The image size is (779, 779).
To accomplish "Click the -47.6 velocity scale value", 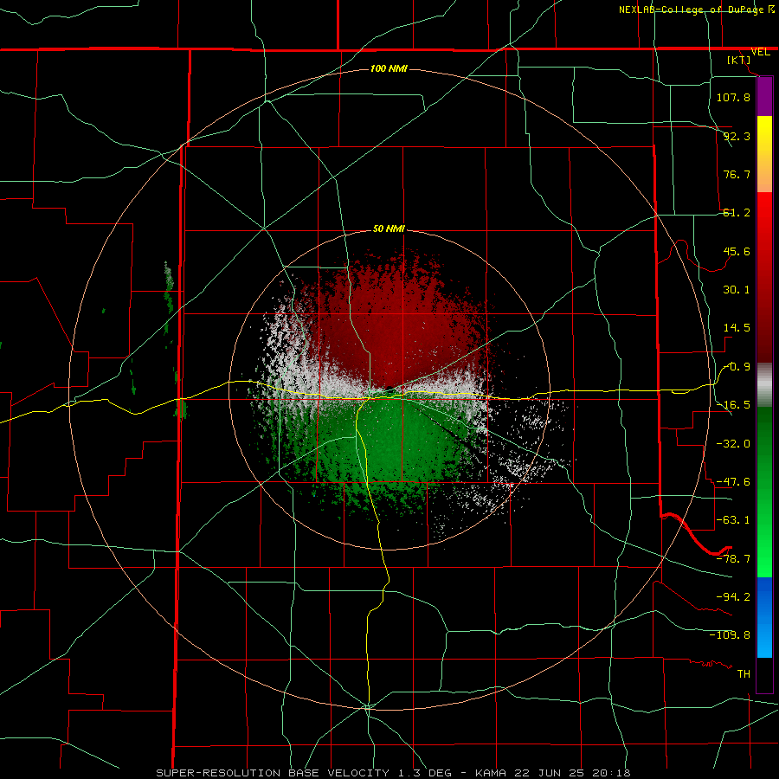I will (x=733, y=482).
